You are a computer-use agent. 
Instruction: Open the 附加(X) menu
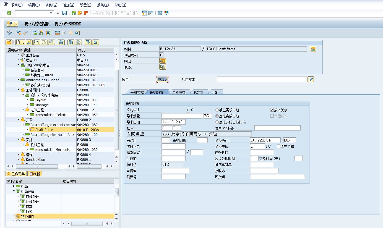pyautogui.click(x=68, y=5)
